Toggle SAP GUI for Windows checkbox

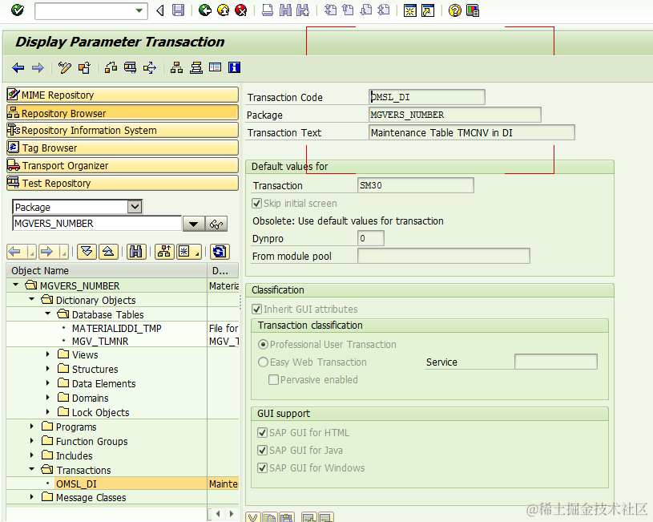[x=262, y=467]
